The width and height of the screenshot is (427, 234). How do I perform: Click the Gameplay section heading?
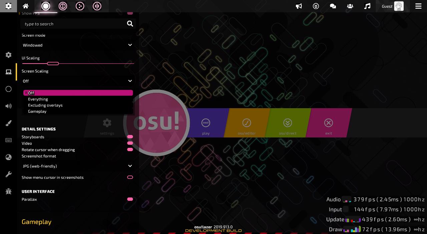tap(36, 222)
